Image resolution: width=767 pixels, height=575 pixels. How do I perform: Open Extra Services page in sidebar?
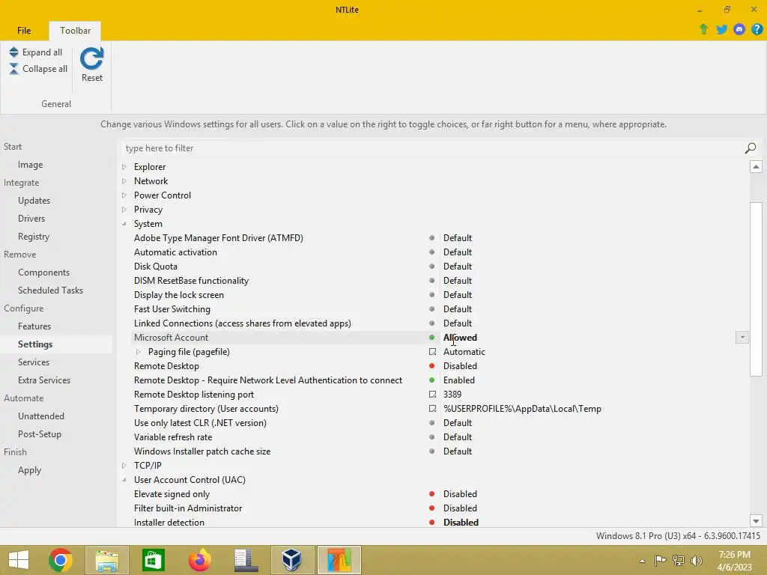44,380
